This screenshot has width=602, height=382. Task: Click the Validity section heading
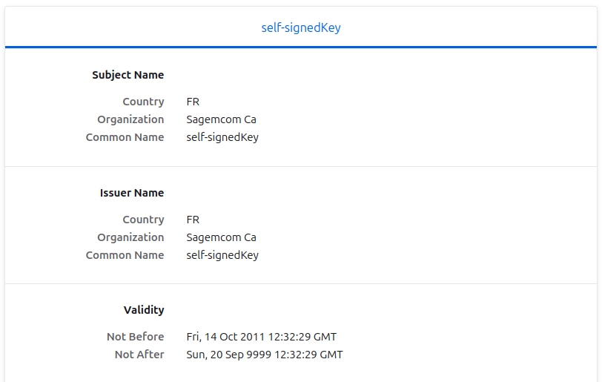[144, 310]
